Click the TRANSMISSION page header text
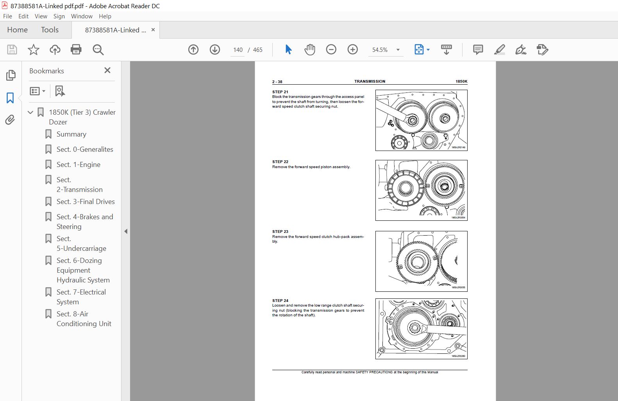The image size is (618, 401). 370,82
